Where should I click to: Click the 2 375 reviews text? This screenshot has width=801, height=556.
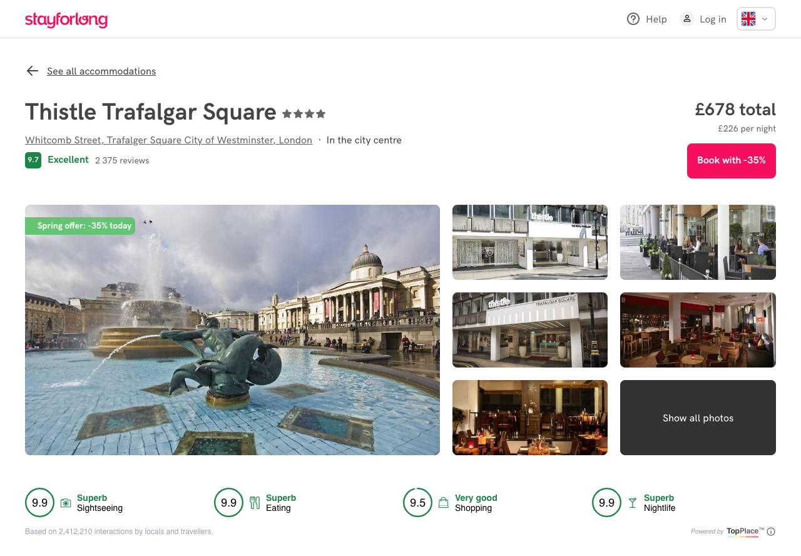122,161
